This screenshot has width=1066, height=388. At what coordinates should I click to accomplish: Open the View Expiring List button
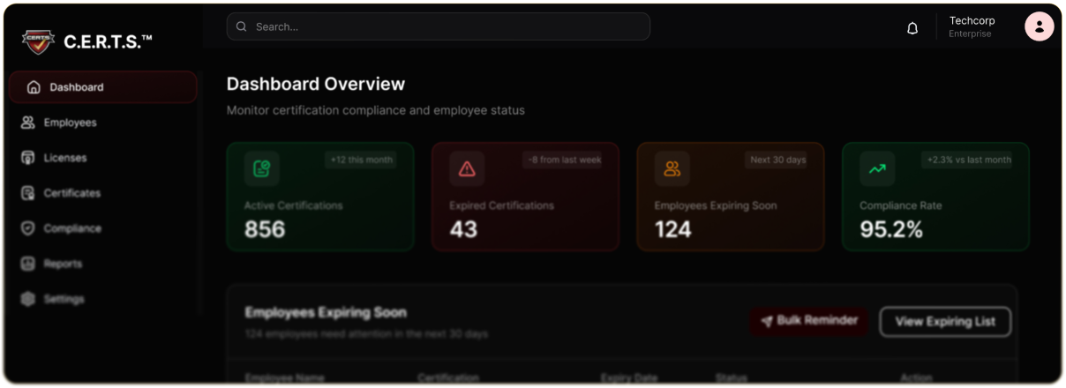(x=945, y=322)
